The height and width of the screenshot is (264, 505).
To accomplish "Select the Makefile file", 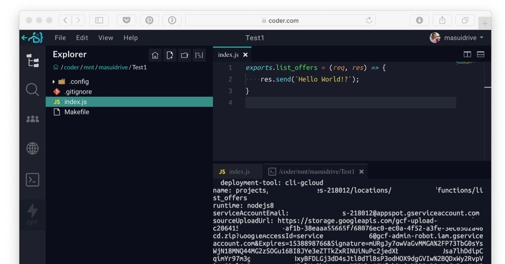I will (129, 112).
